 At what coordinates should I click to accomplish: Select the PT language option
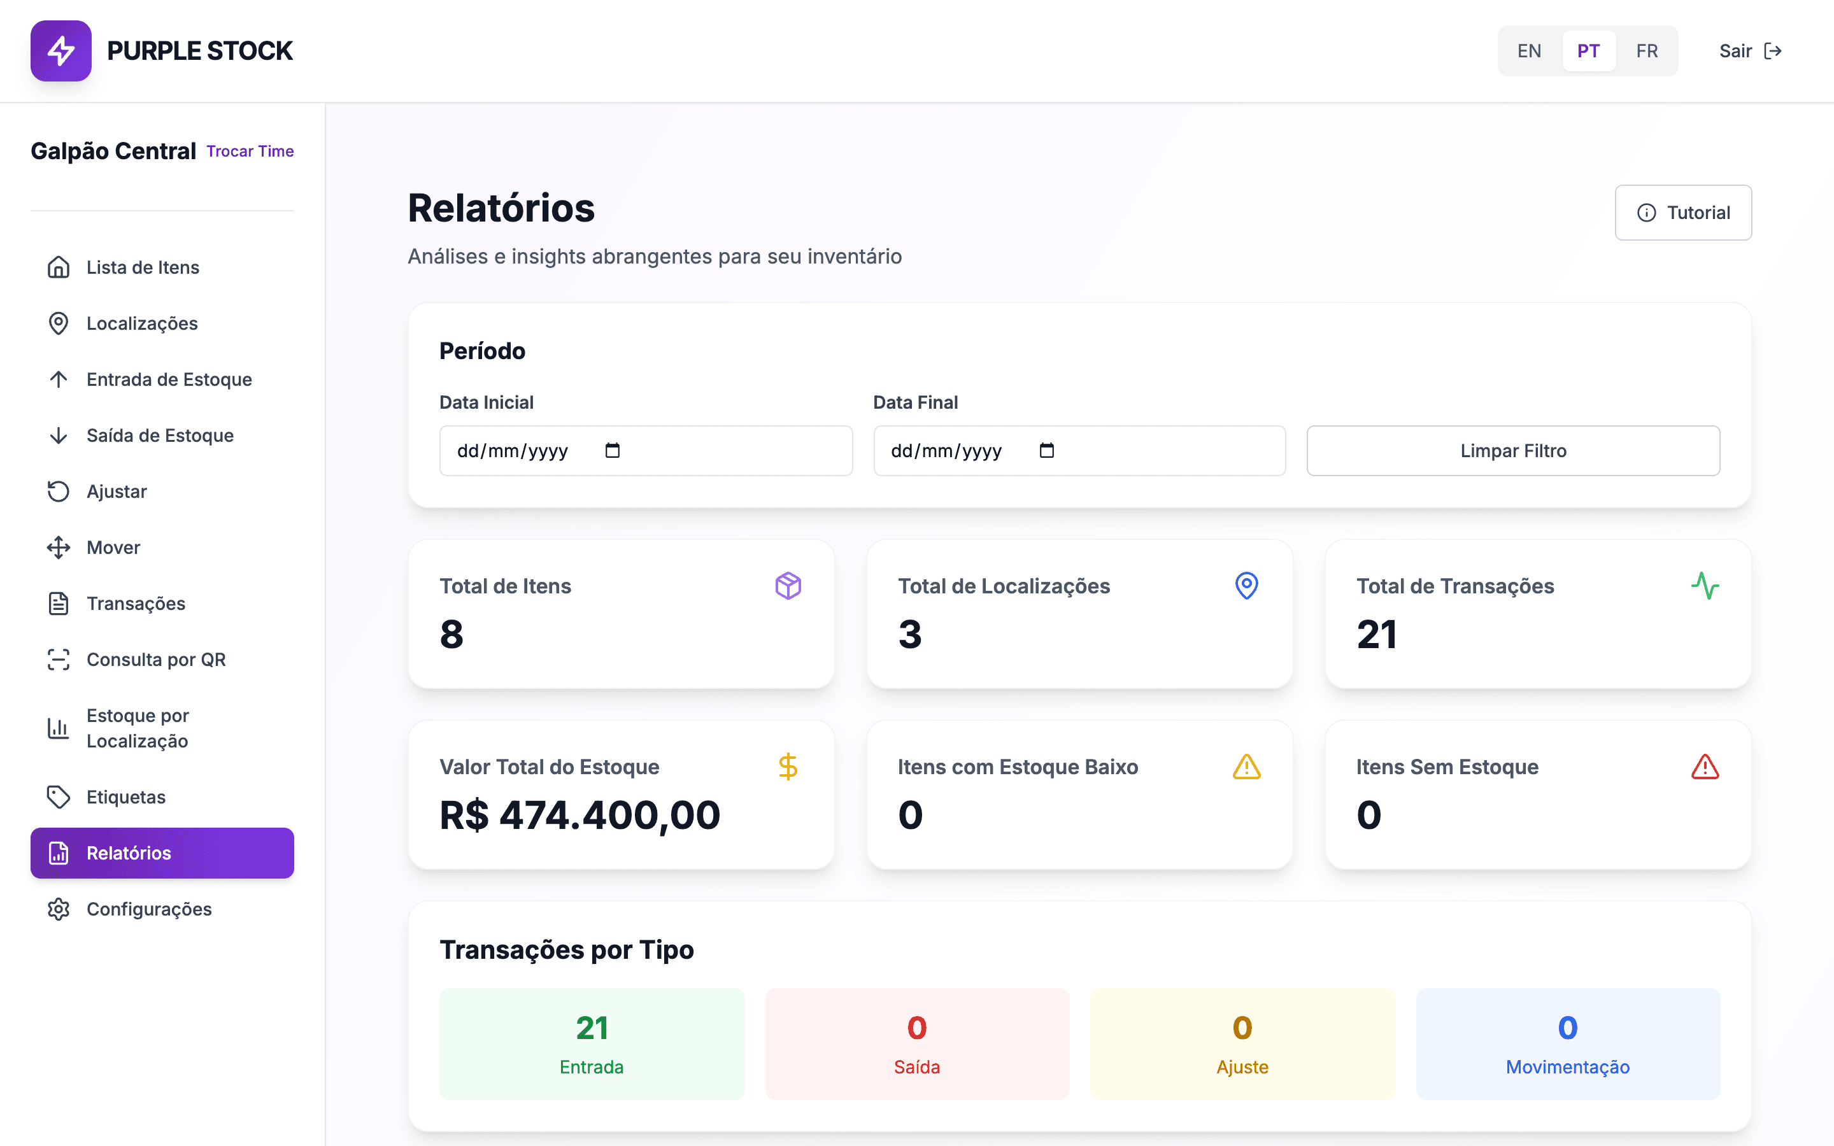pyautogui.click(x=1588, y=51)
